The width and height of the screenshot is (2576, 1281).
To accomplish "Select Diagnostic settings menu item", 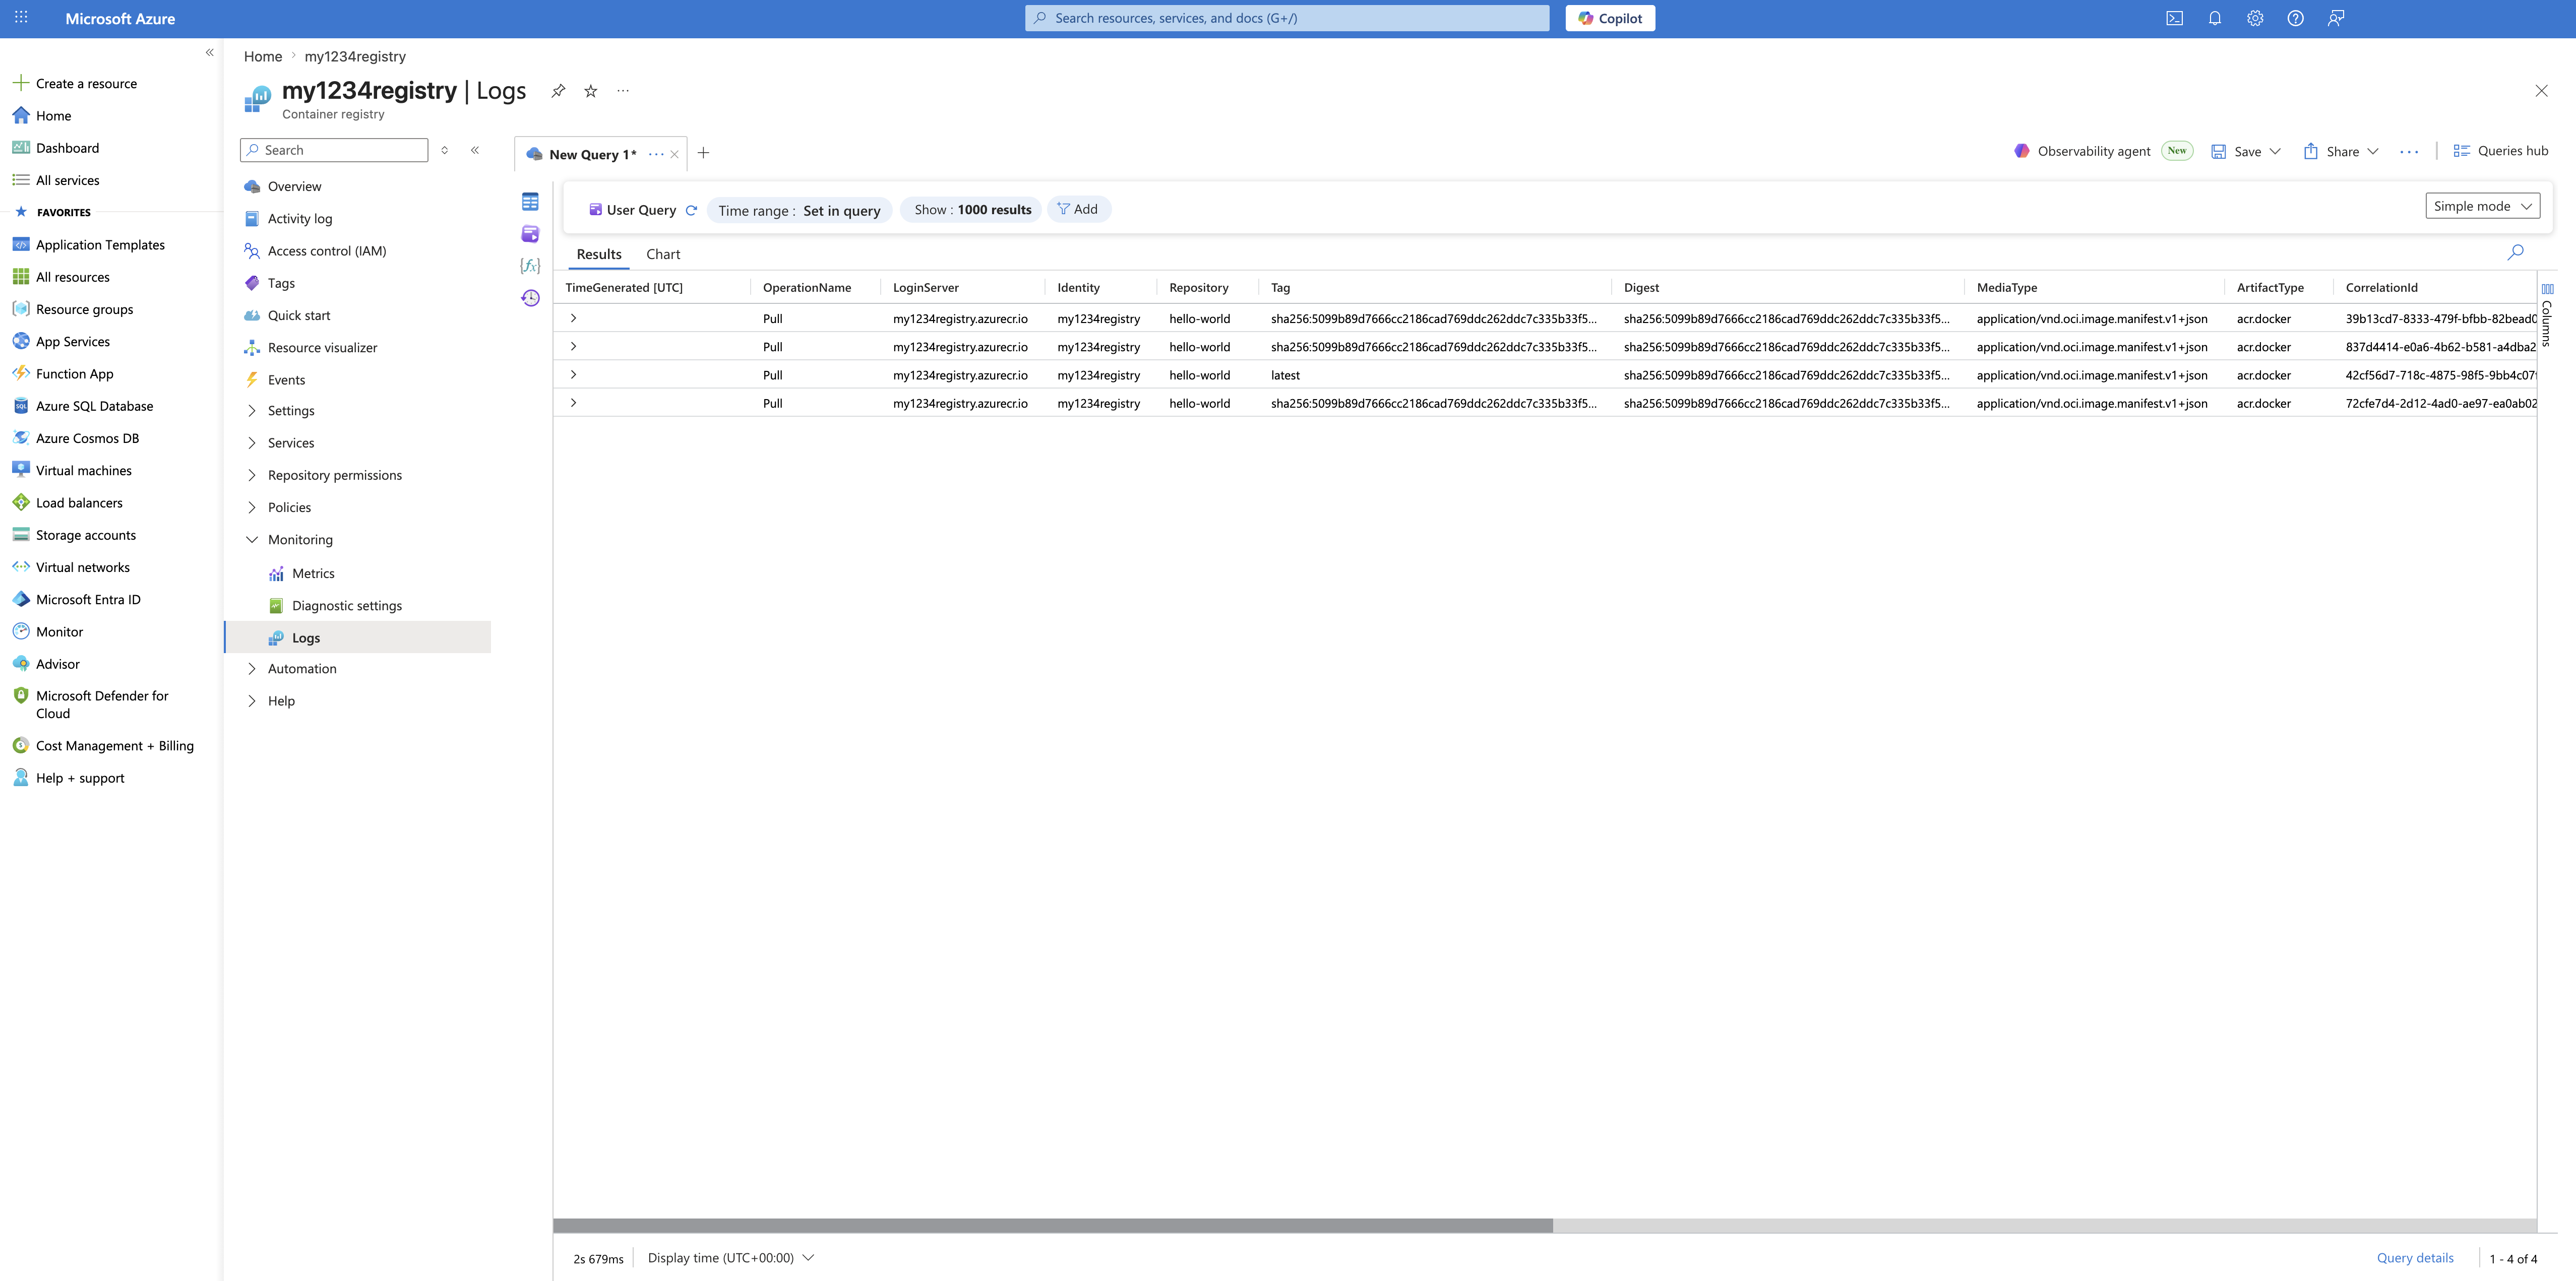I will [x=346, y=606].
